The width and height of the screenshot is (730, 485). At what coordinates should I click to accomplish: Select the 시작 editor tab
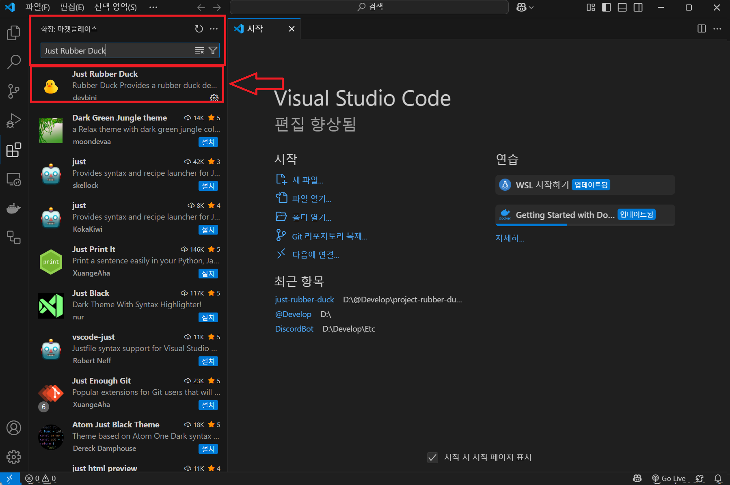click(264, 29)
